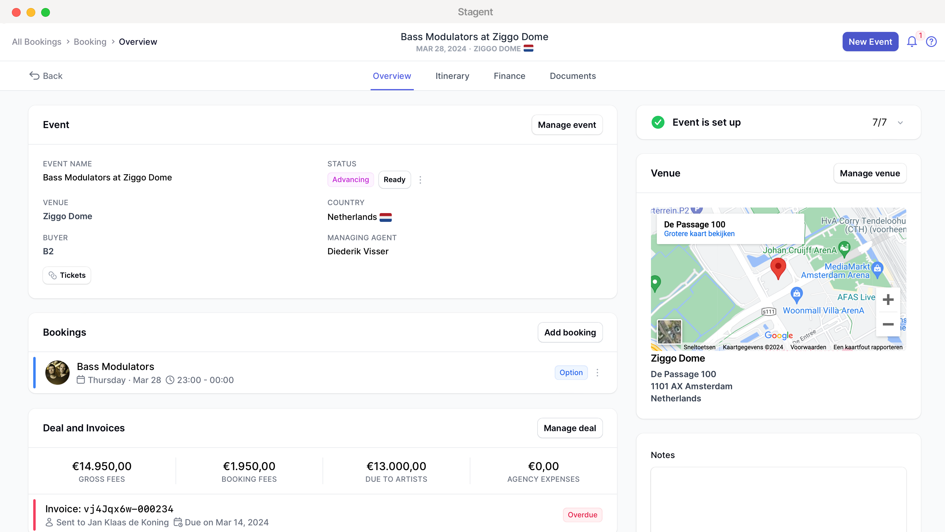Open the Itinerary tab
945x532 pixels.
coord(452,76)
